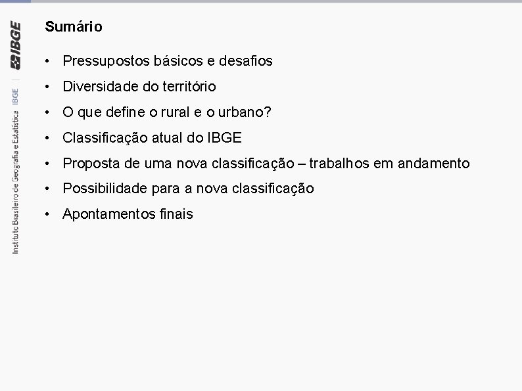The image size is (522, 391).
Task: Click the gray portion of the top bar
Action: [276, 1]
